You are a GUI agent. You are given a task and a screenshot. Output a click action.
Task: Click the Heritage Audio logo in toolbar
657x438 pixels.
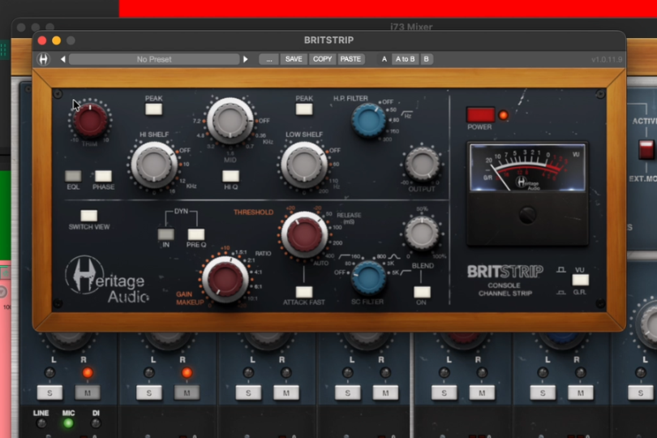(44, 59)
